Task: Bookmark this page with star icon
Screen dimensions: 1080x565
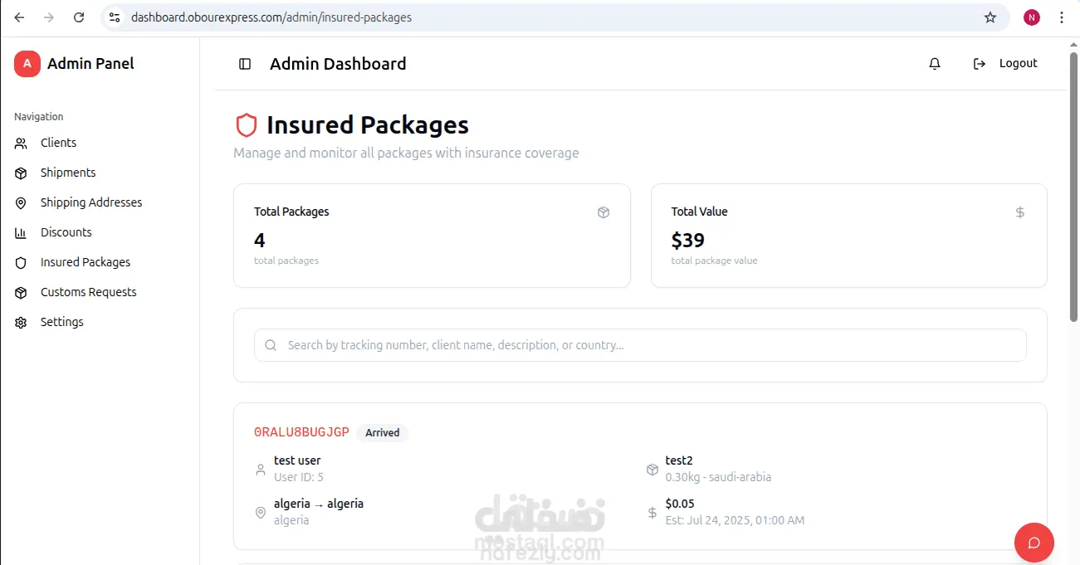Action: click(990, 17)
